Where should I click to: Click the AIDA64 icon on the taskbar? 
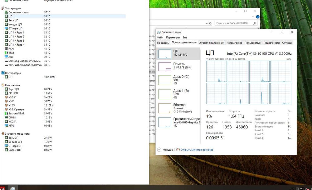[2, 188]
